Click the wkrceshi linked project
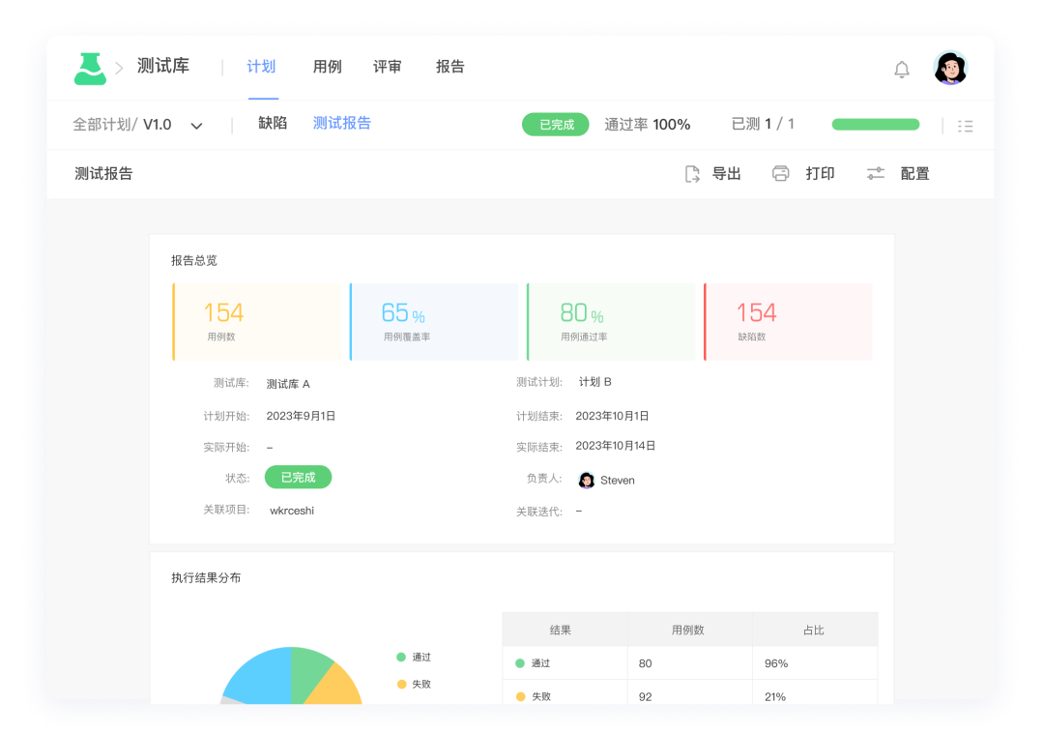The width and height of the screenshot is (1044, 733). (292, 511)
